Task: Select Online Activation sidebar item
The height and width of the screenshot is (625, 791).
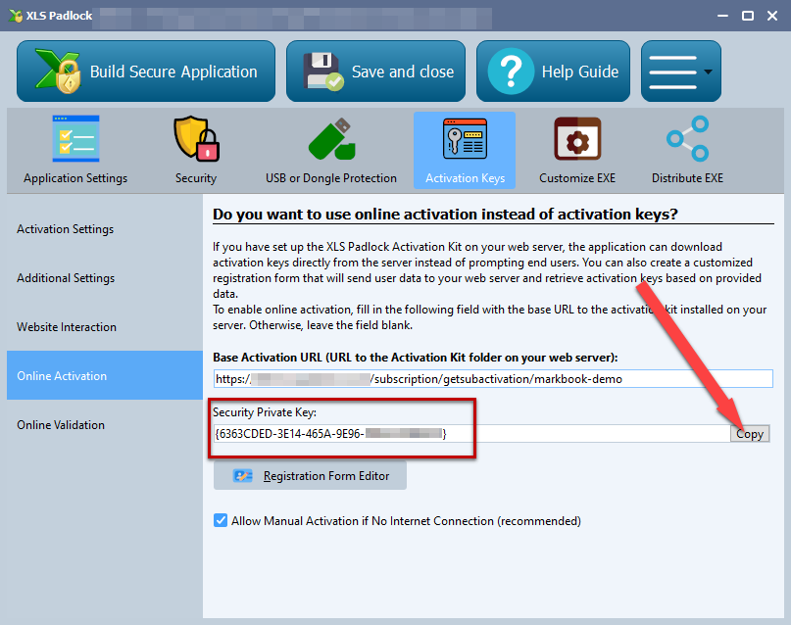Action: pyautogui.click(x=62, y=376)
